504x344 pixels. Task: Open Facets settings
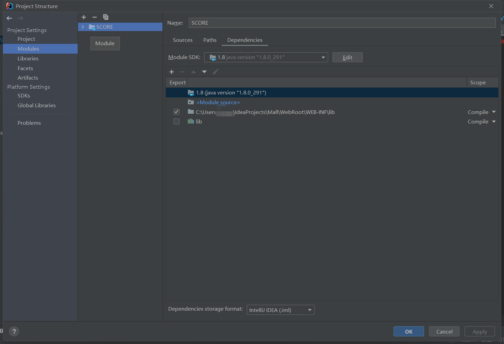[x=25, y=68]
